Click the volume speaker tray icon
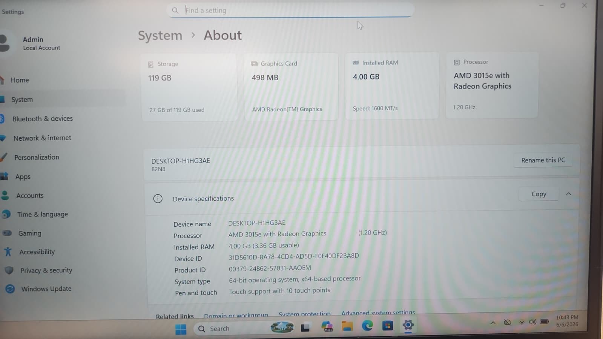This screenshot has width=603, height=339. [532, 322]
